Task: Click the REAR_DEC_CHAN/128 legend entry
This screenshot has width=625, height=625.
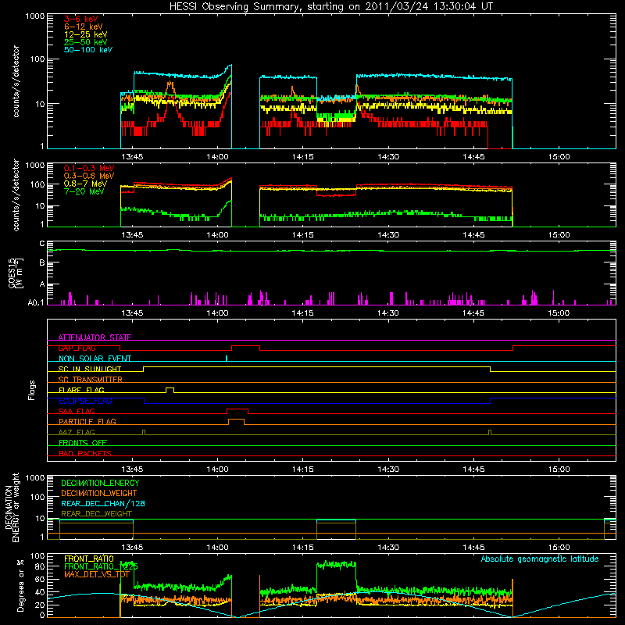Action: [103, 503]
